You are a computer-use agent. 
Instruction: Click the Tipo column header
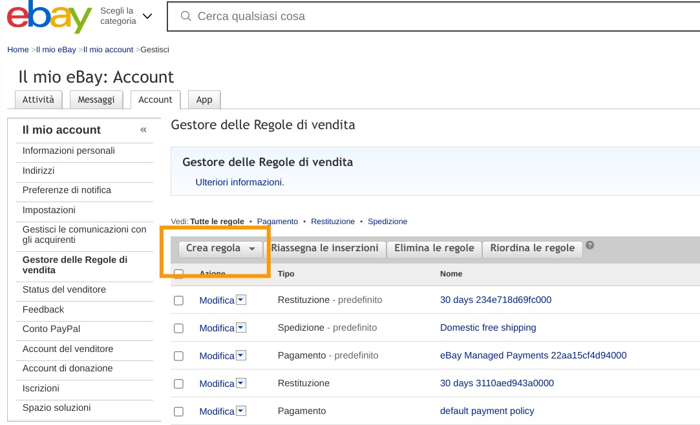tap(286, 274)
